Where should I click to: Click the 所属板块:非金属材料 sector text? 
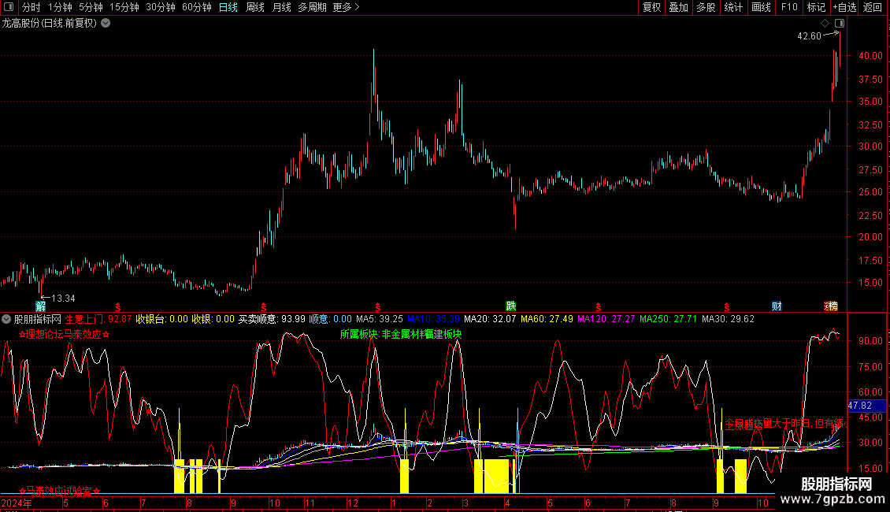(382, 334)
